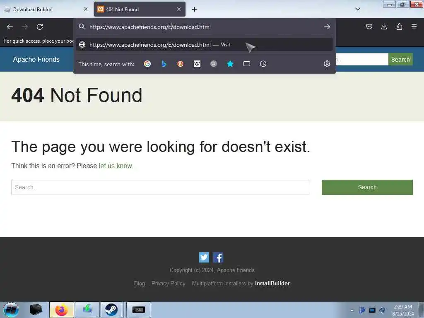The image size is (424, 318).
Task: Open the black box taskbar app
Action: 36,310
